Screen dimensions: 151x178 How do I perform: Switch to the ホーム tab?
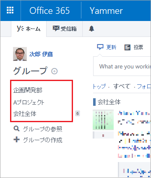29,29
